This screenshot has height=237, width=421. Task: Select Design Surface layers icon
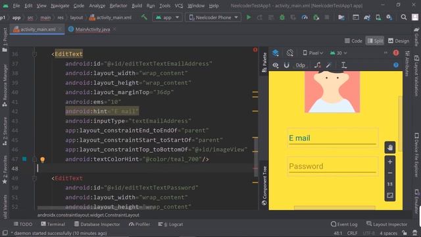click(x=276, y=53)
